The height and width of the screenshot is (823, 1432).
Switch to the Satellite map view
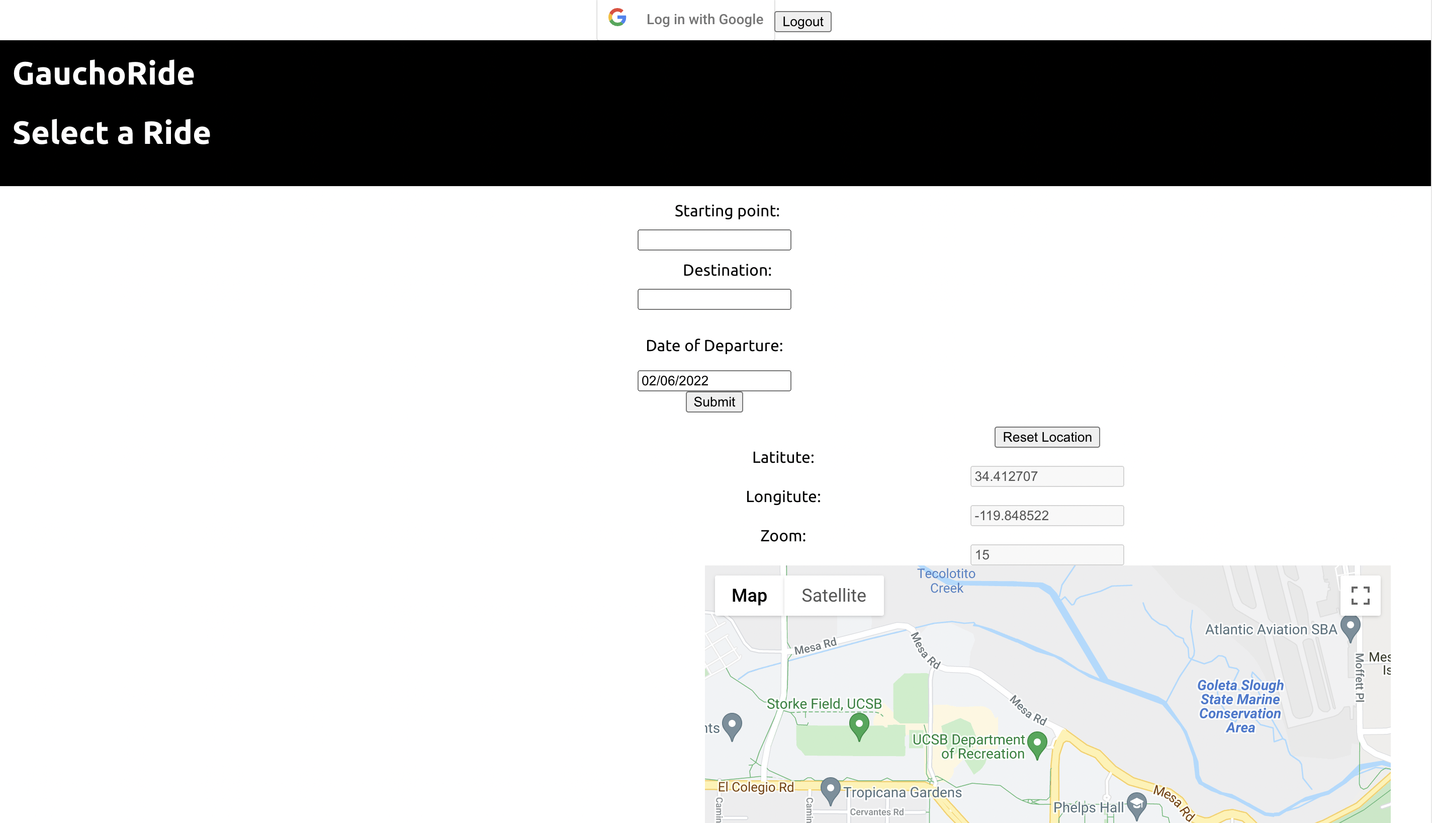tap(833, 595)
